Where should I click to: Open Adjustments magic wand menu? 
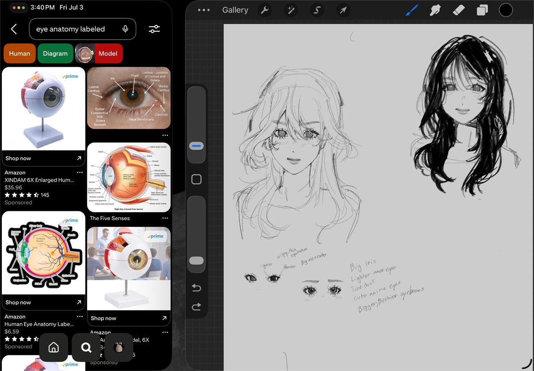point(291,10)
